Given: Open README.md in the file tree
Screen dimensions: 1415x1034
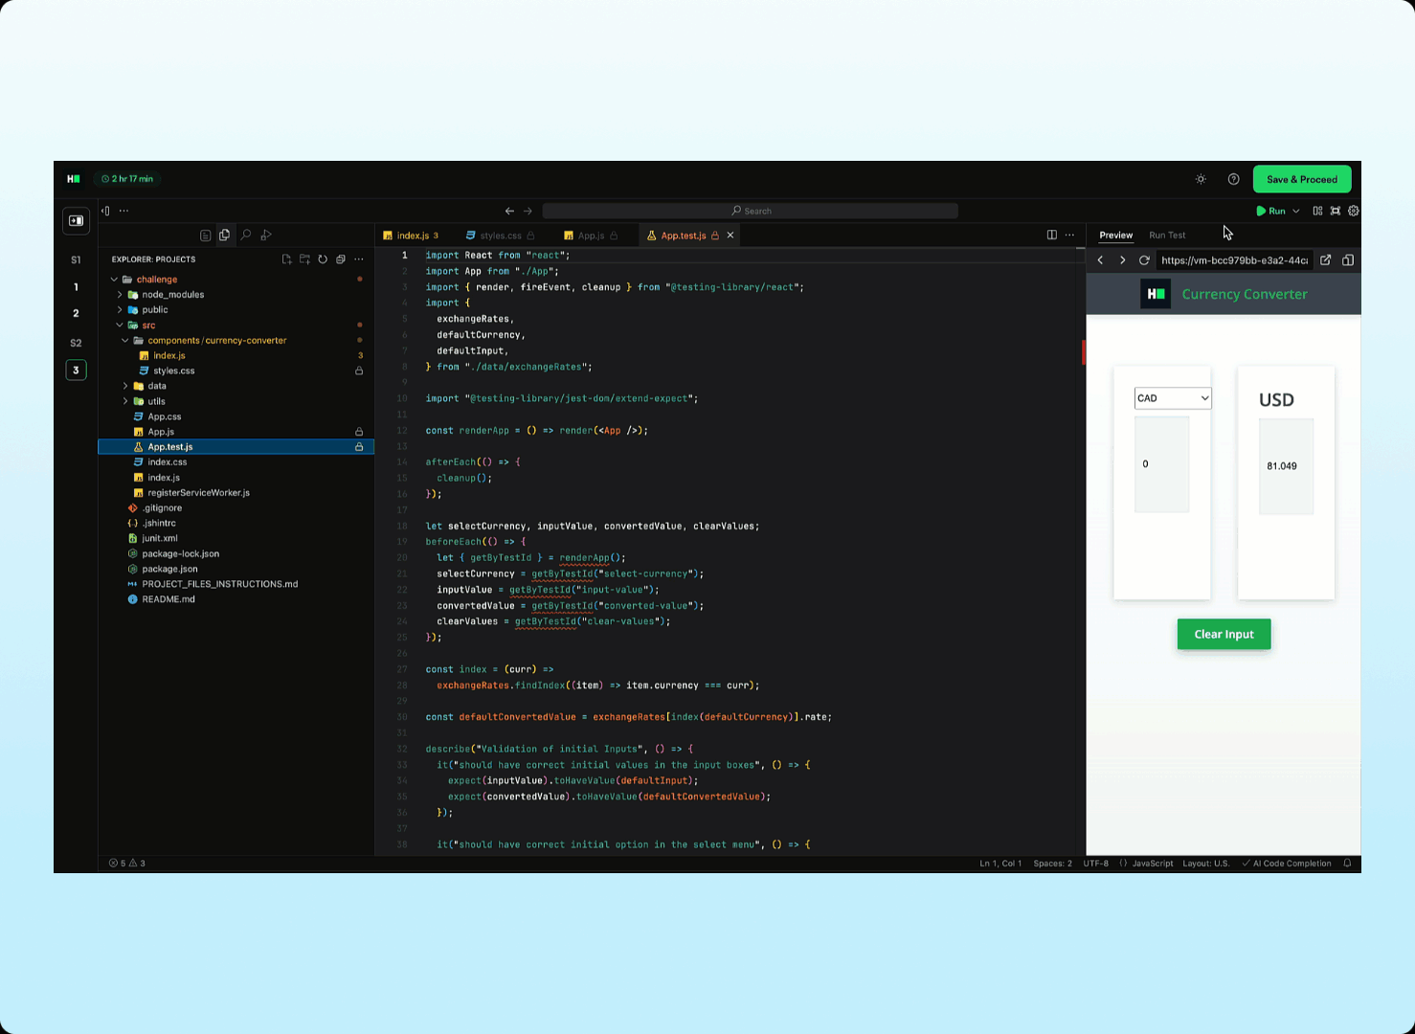Looking at the screenshot, I should tap(236, 599).
